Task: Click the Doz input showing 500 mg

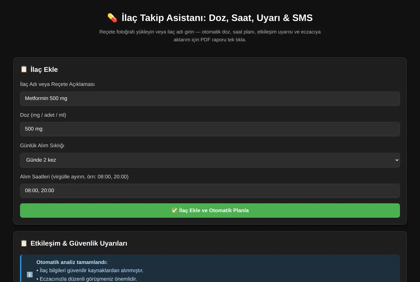Action: tap(210, 129)
